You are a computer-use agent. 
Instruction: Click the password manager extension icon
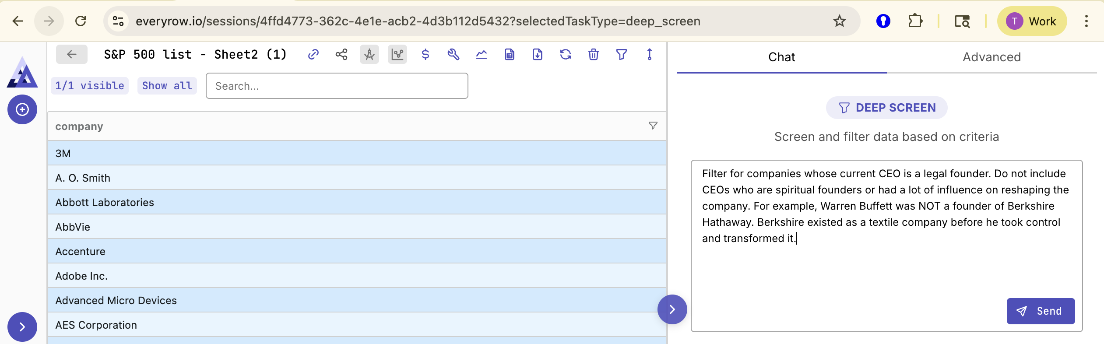click(883, 21)
